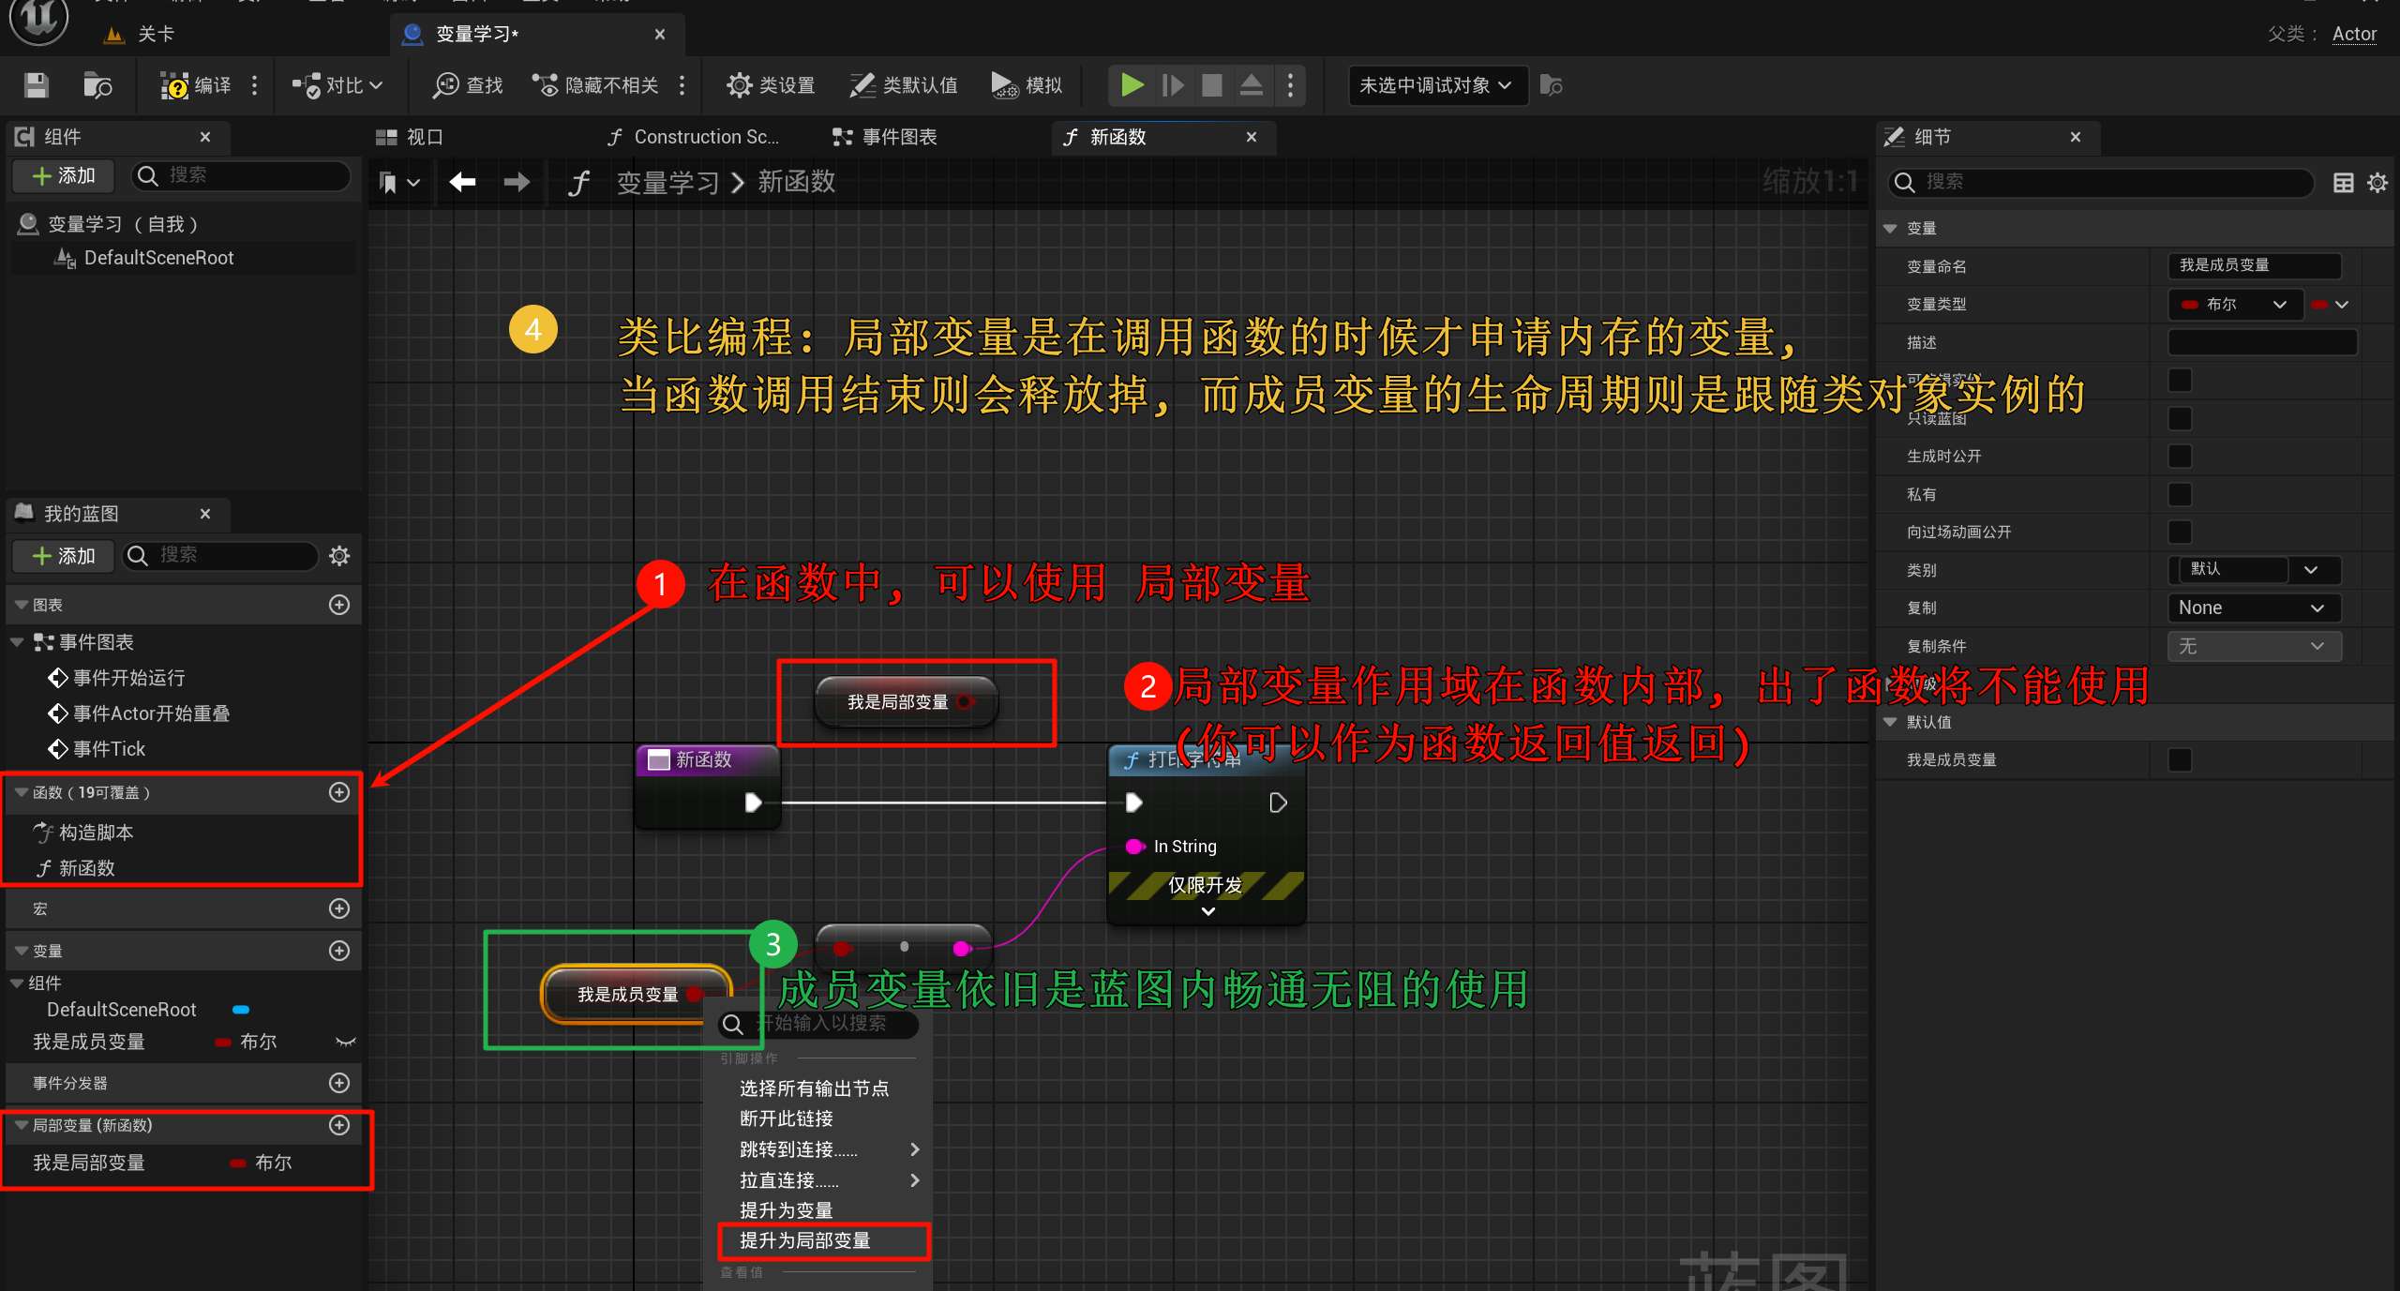Click the back navigation arrow in graph
Image resolution: width=2400 pixels, height=1291 pixels.
tap(462, 182)
